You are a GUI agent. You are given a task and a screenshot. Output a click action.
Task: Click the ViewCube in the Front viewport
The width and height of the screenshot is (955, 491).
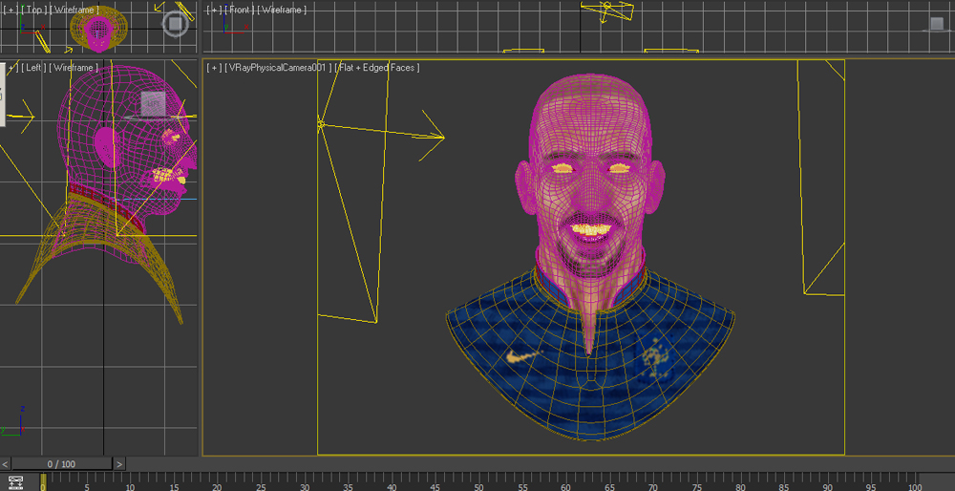(x=937, y=24)
